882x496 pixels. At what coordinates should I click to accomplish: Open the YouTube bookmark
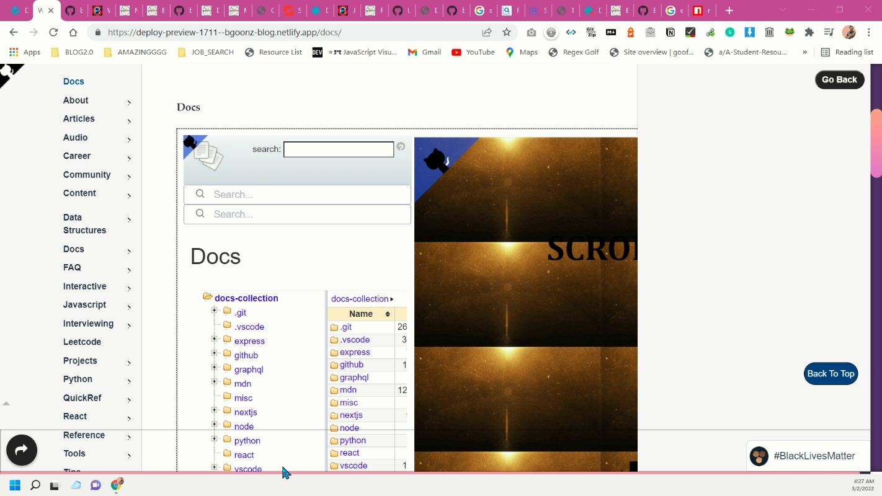pyautogui.click(x=473, y=52)
